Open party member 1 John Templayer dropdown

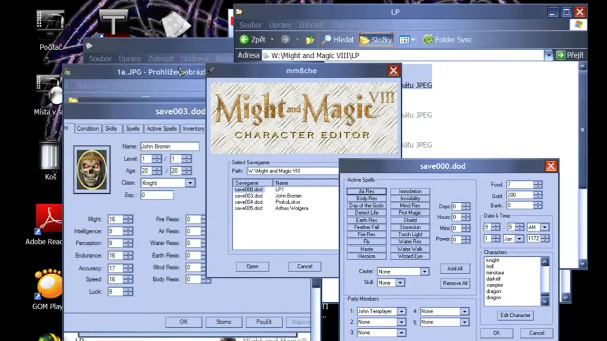401,311
